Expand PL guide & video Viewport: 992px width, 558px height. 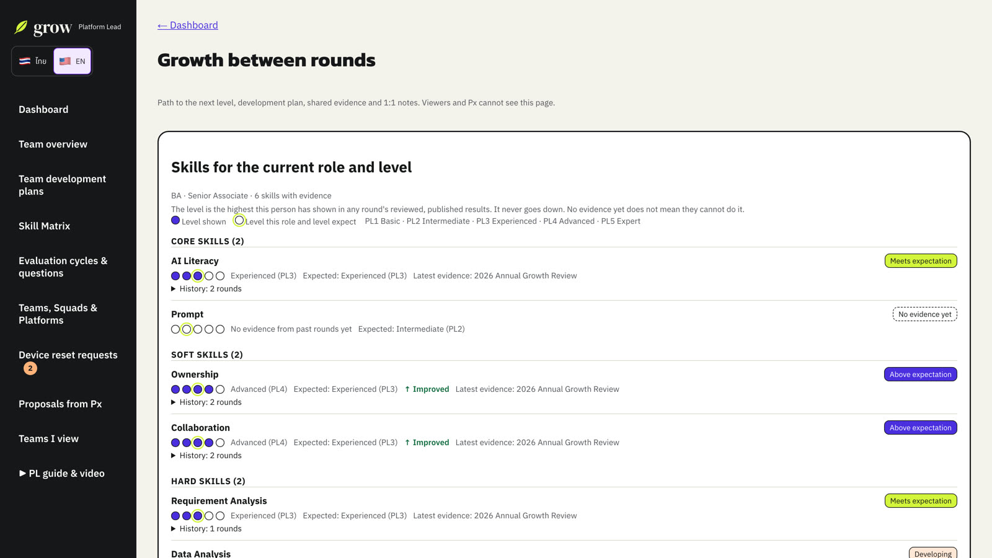coord(61,474)
